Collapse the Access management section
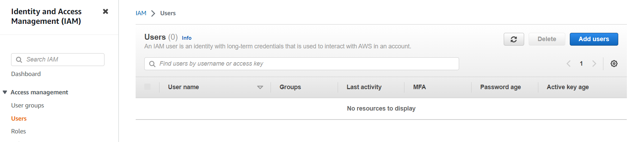The image size is (639, 142). (x=5, y=92)
